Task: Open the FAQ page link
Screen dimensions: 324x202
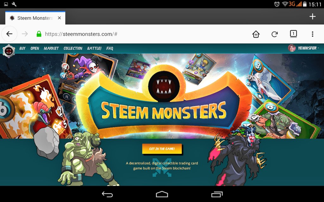Action: 109,48
